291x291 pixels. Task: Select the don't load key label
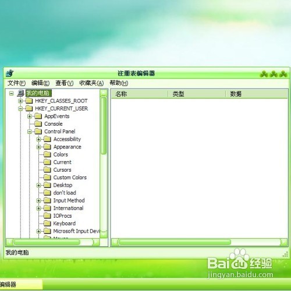65,193
